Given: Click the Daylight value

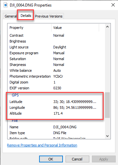Looking at the screenshot, I should coord(60,47).
